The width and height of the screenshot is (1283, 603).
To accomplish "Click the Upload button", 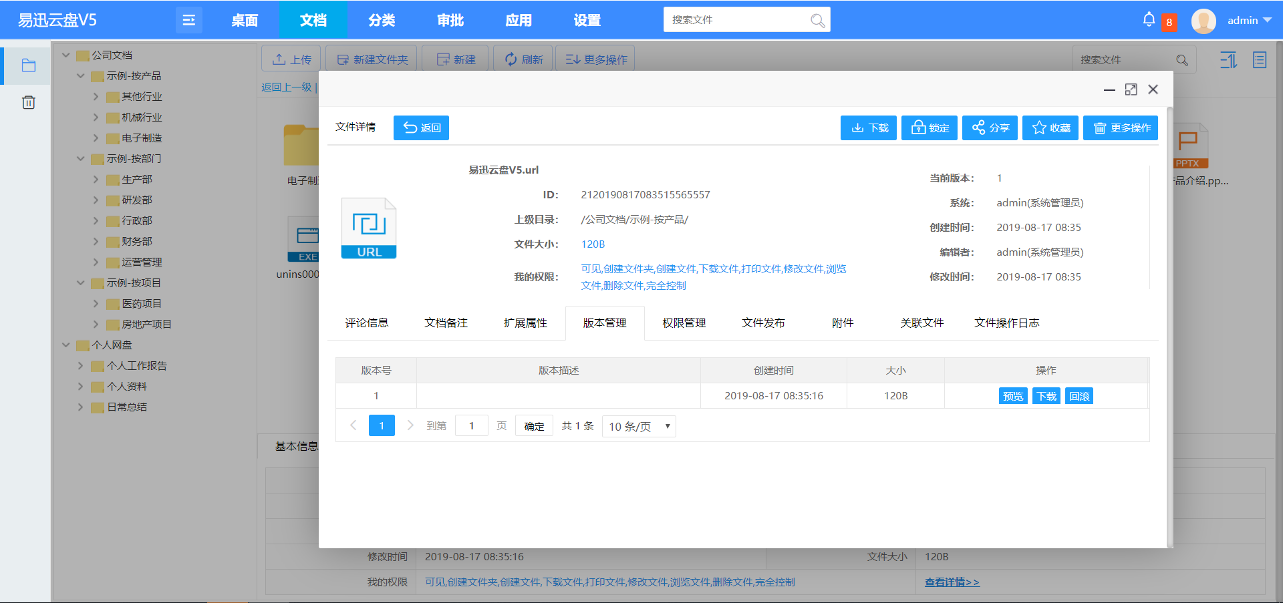I will pos(291,59).
